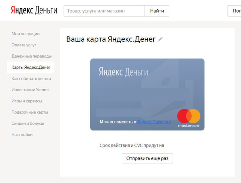The image size is (241, 183).
Task: Click the blue card image
Action: (147, 94)
